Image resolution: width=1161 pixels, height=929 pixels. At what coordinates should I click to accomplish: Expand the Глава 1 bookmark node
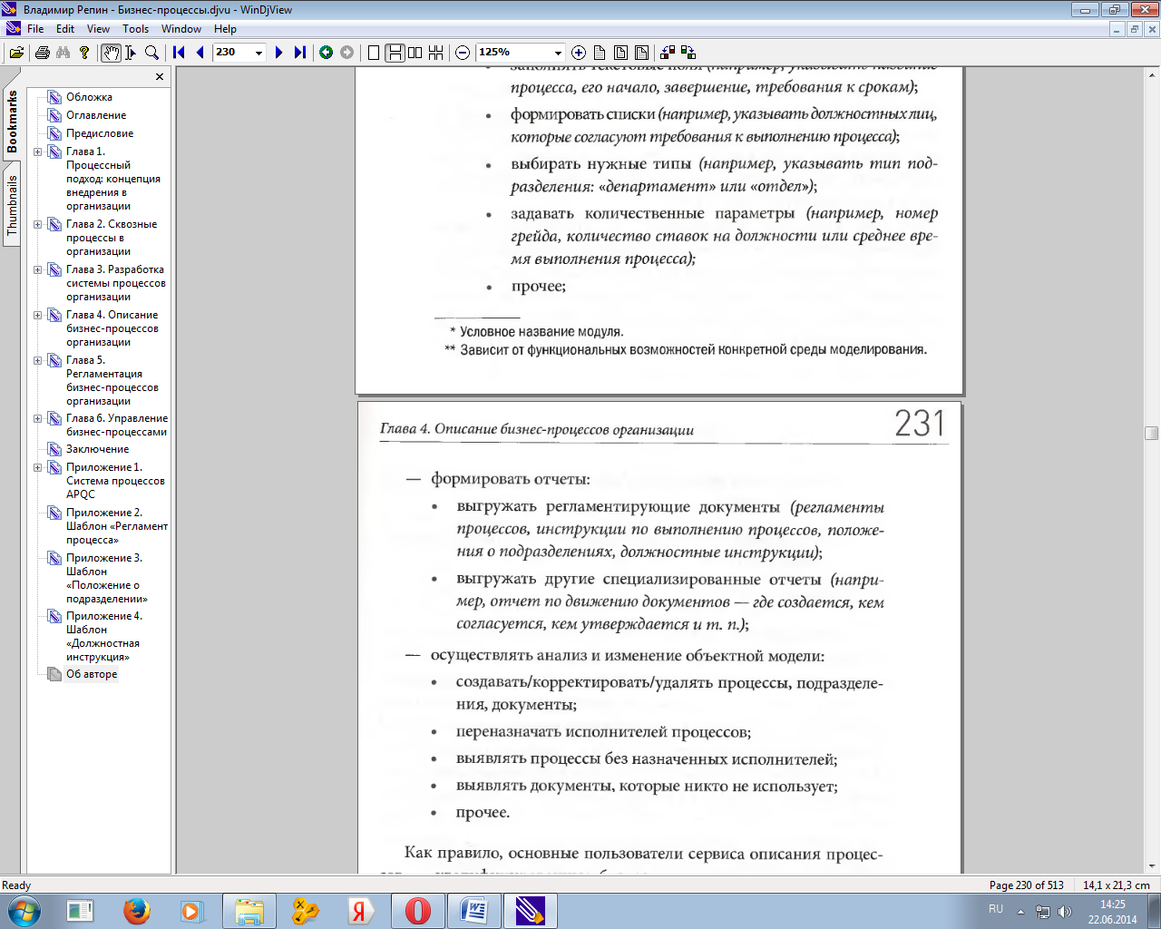pos(38,152)
